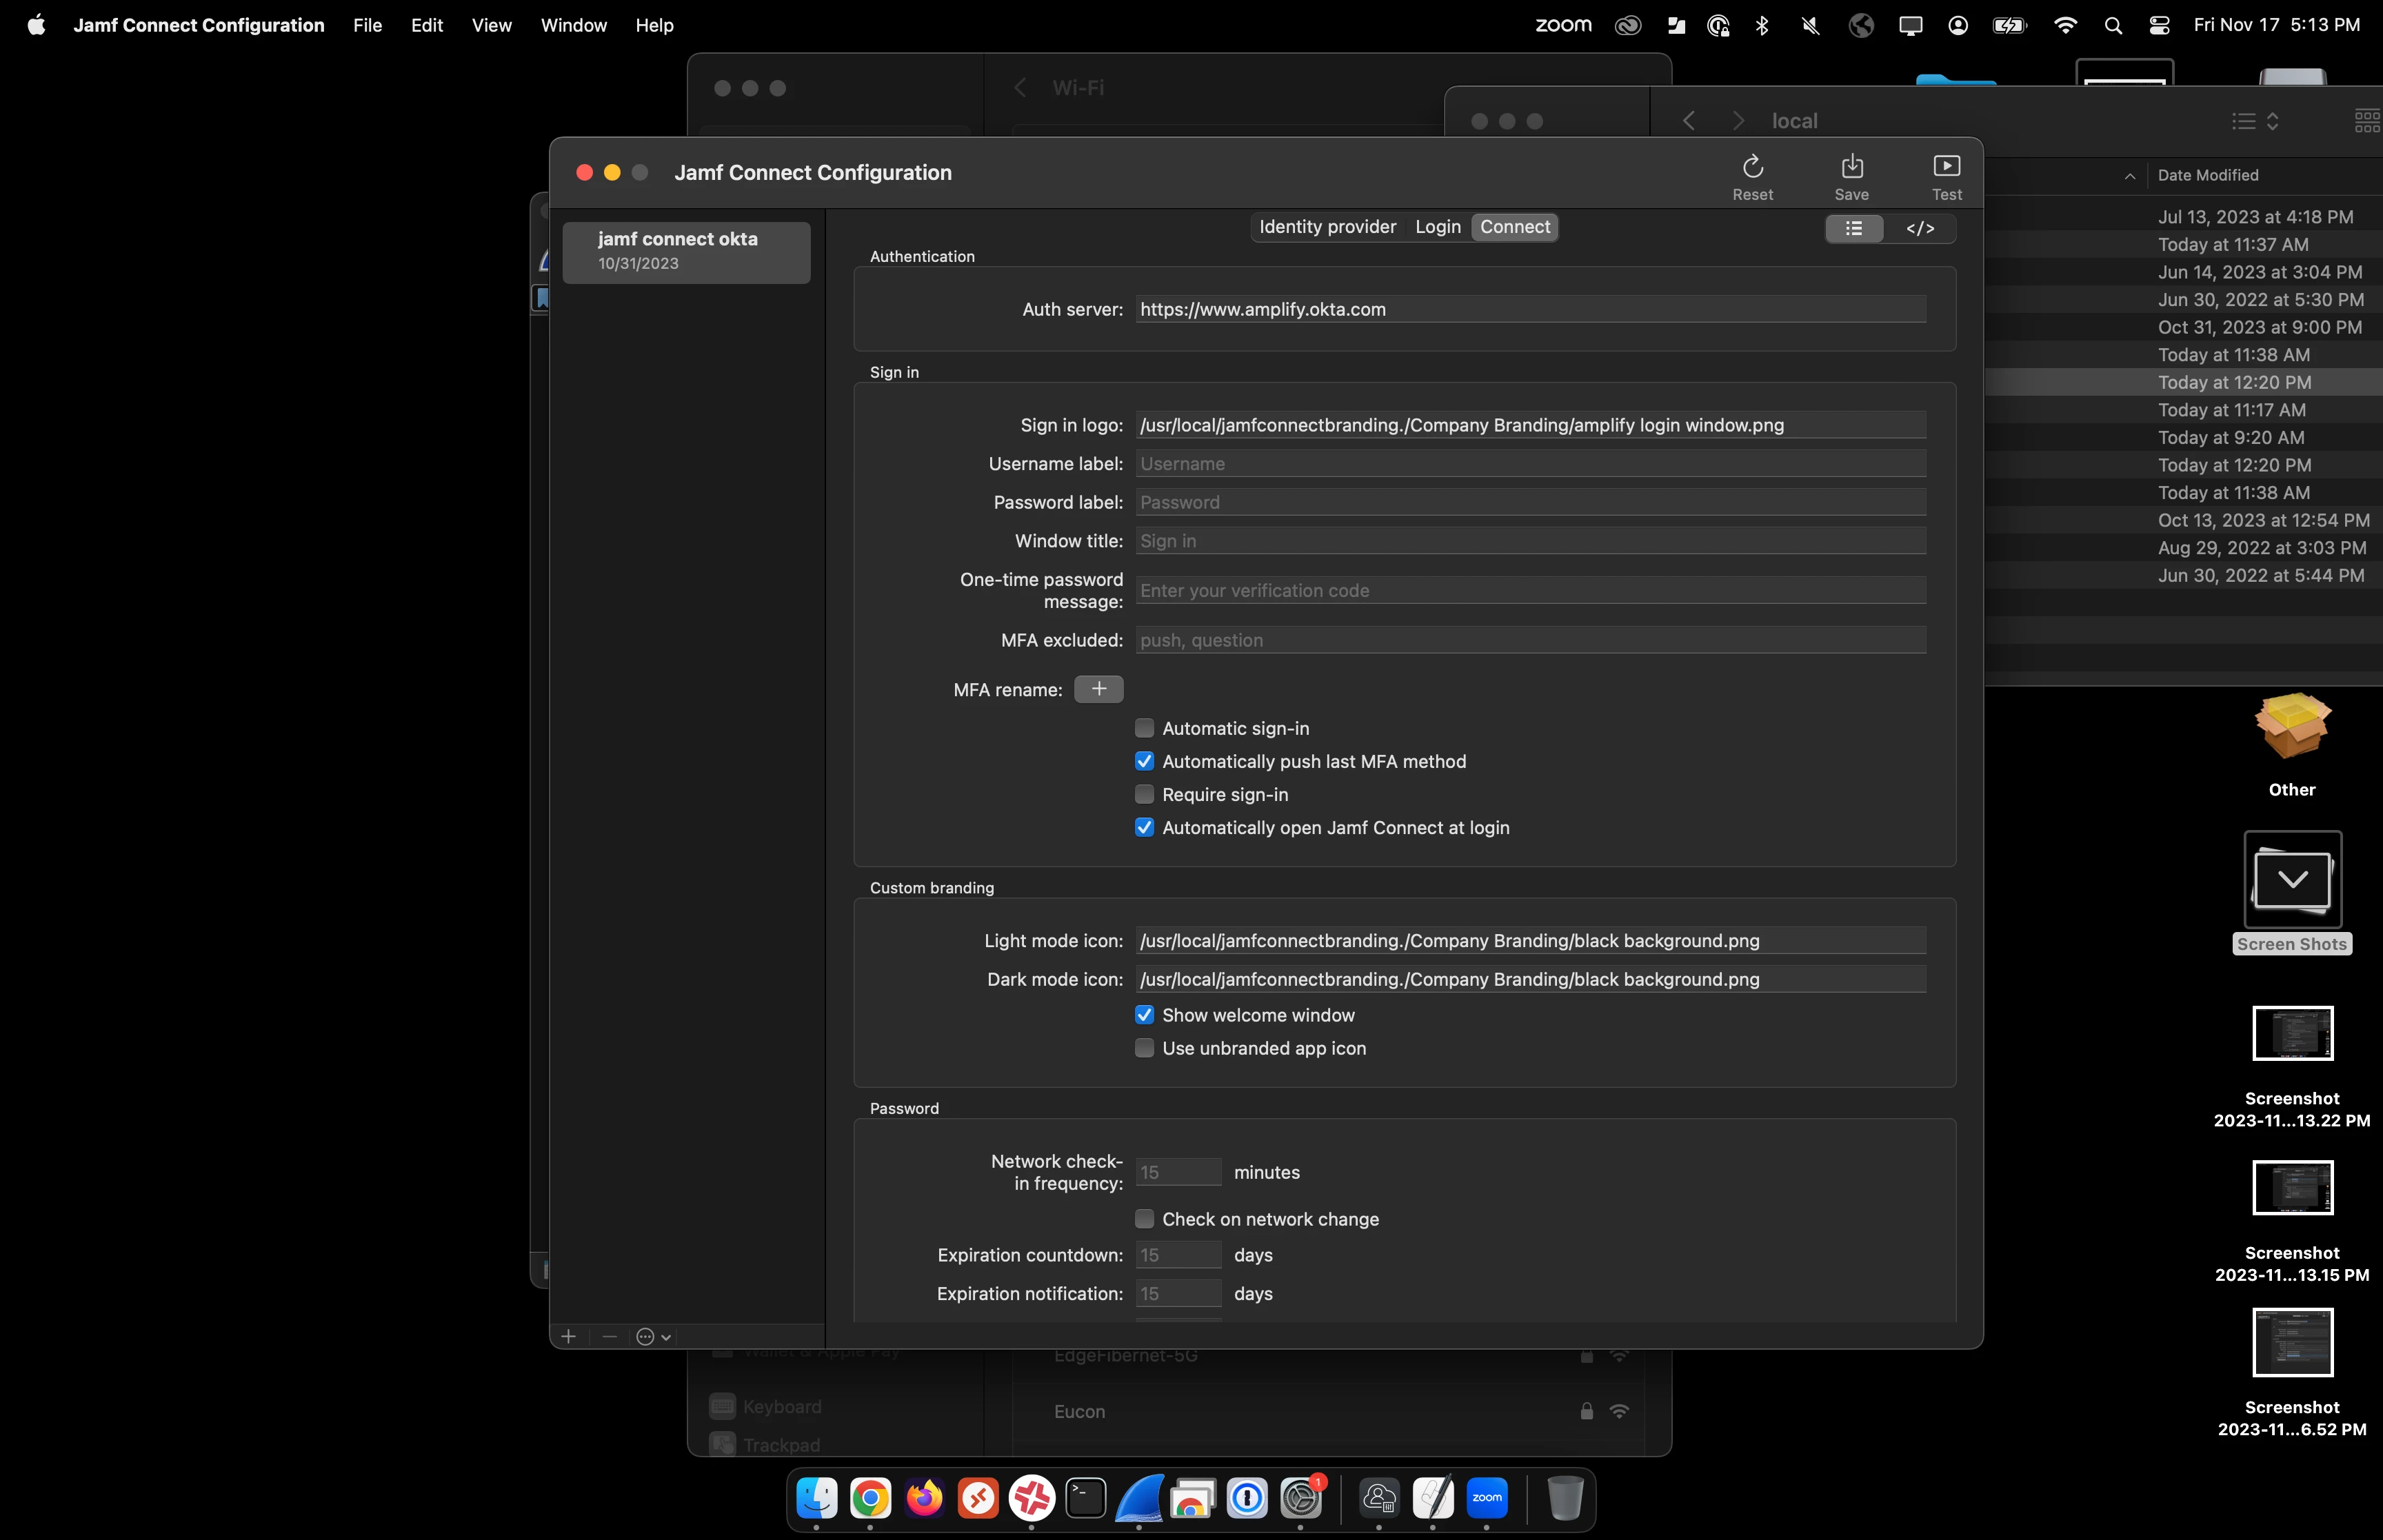The height and width of the screenshot is (1540, 2383).
Task: Open Creative Cloud menu bar icon
Action: (1628, 25)
